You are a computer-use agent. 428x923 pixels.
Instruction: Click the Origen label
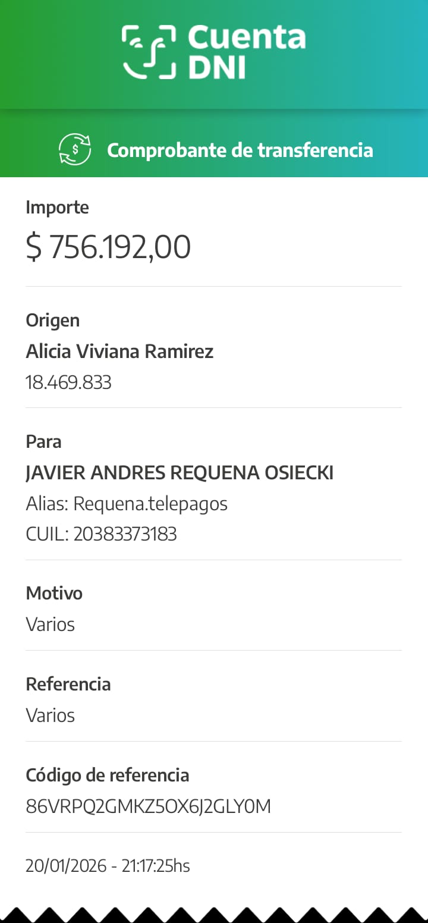coord(52,320)
